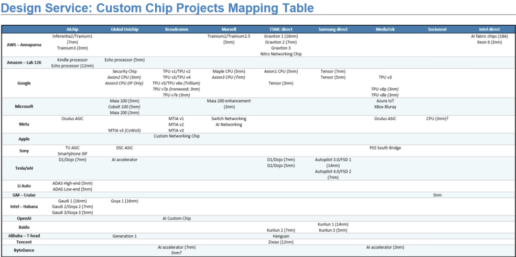This screenshot has height=257, width=516.
Task: Select the ByteDance row label
Action: (x=24, y=250)
